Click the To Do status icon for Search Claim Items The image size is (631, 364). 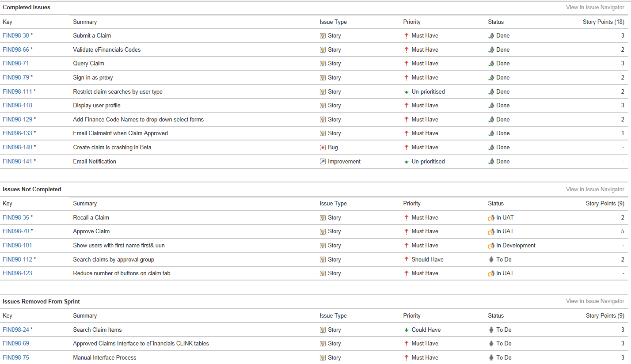[x=491, y=330]
